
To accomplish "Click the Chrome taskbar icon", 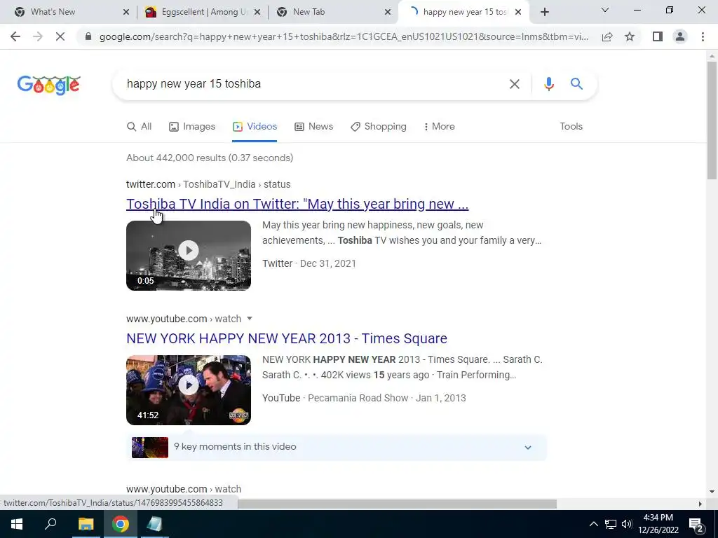I will (x=121, y=524).
